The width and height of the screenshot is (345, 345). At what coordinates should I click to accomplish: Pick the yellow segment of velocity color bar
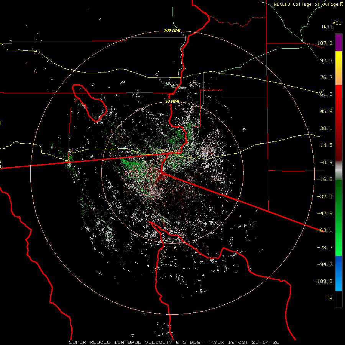pyautogui.click(x=338, y=68)
